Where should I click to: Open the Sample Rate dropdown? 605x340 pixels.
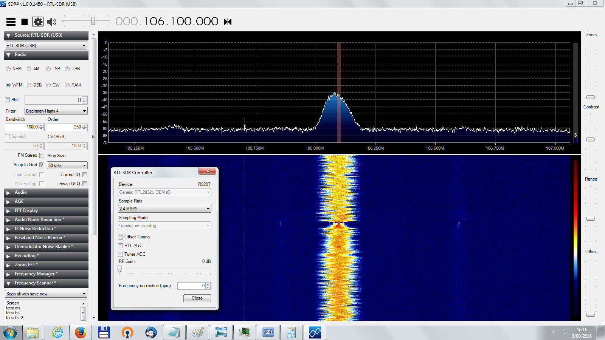coord(164,209)
